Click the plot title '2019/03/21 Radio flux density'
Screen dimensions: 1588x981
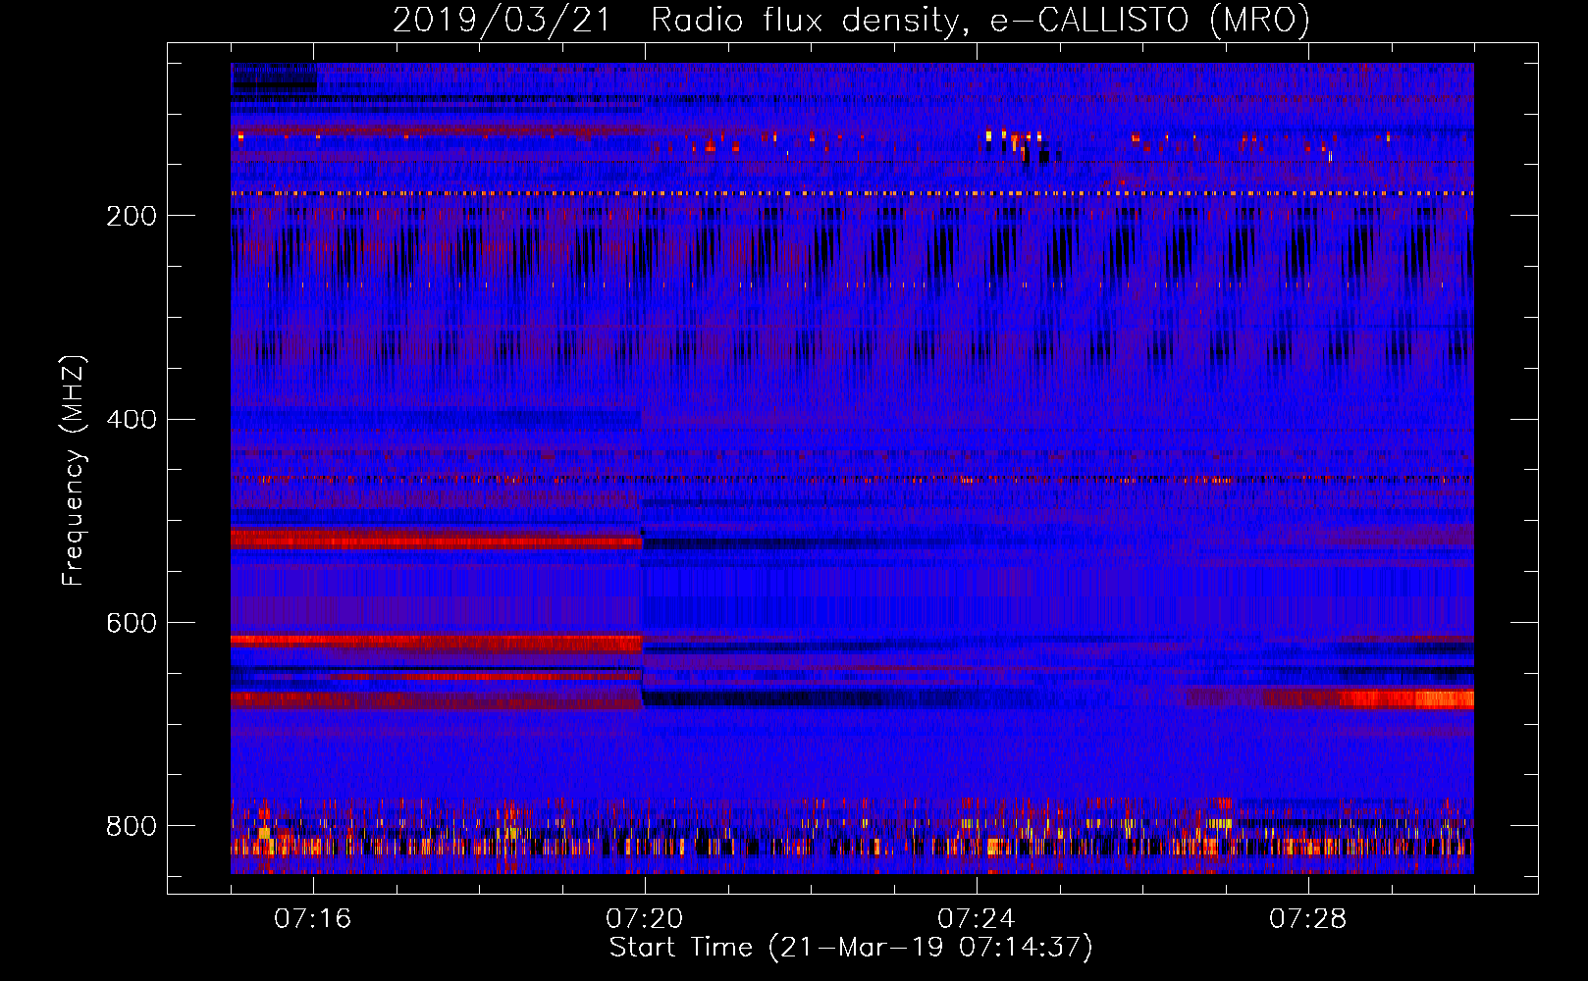851,21
